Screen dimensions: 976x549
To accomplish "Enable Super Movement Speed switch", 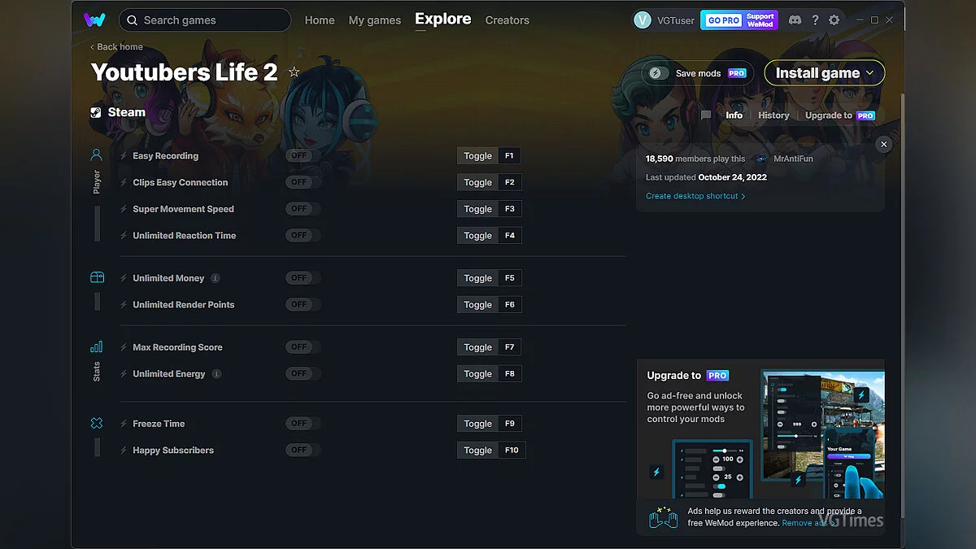I will (303, 209).
